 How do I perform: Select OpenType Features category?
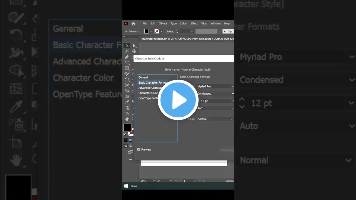pos(157,98)
